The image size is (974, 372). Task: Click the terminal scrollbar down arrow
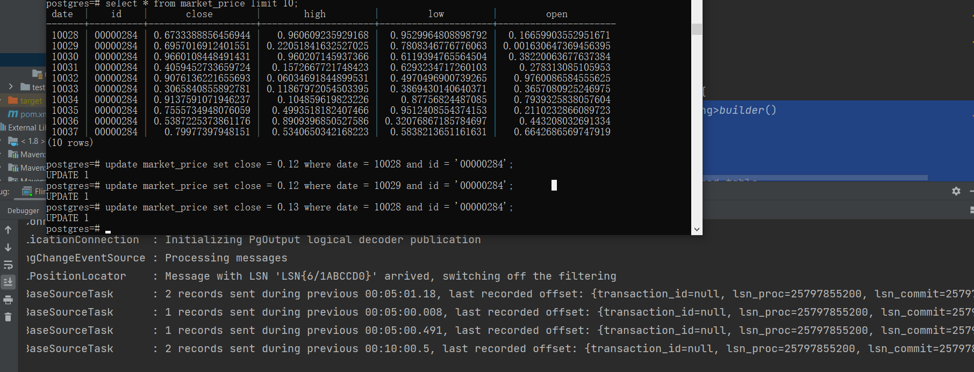(697, 229)
